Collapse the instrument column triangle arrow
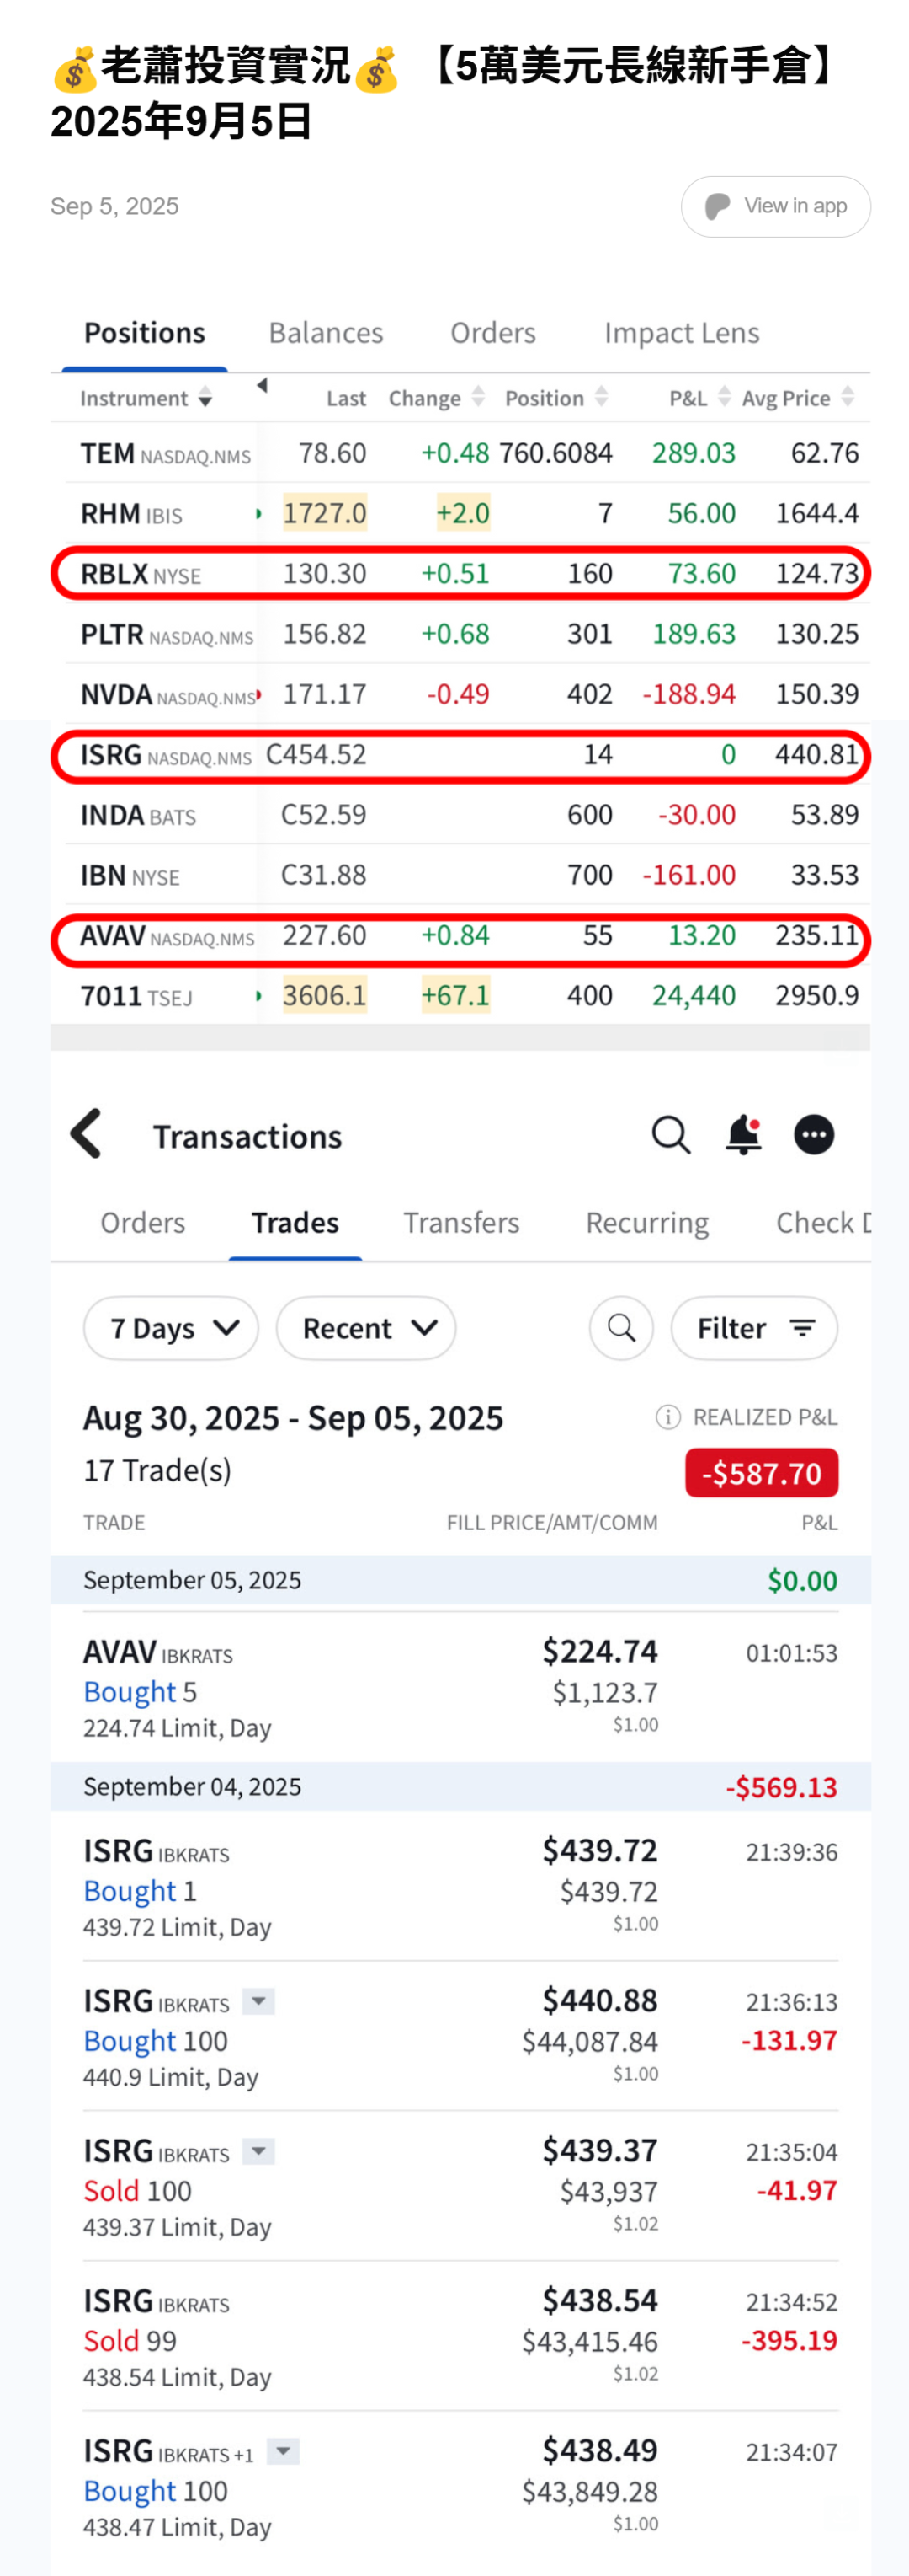Viewport: 909px width, 2576px height. (262, 385)
